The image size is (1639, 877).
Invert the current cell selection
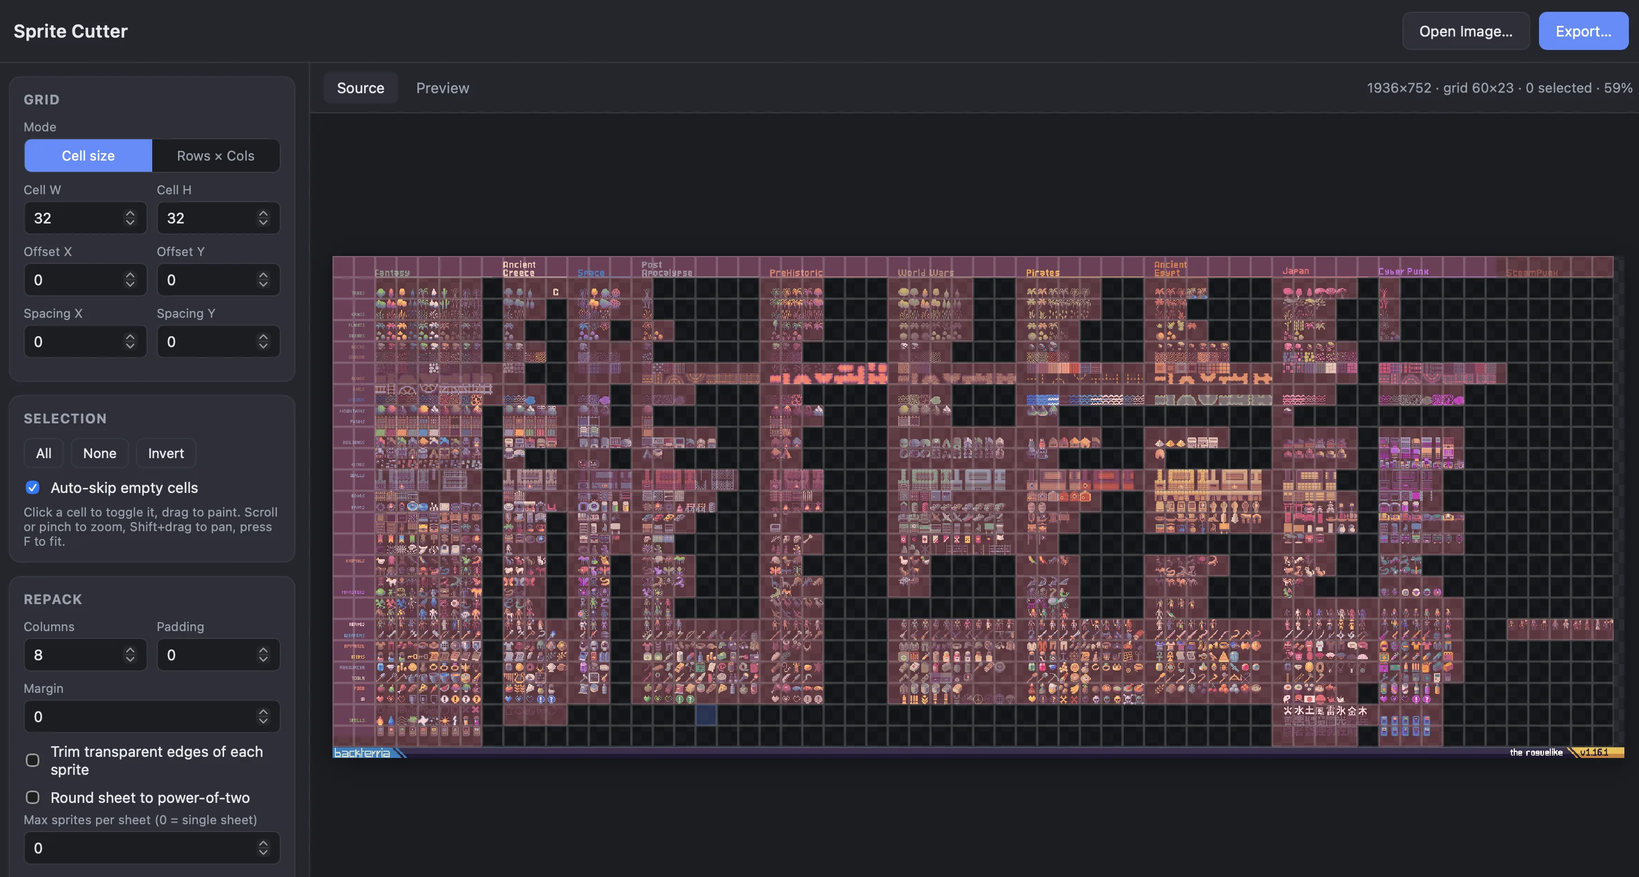click(x=166, y=454)
